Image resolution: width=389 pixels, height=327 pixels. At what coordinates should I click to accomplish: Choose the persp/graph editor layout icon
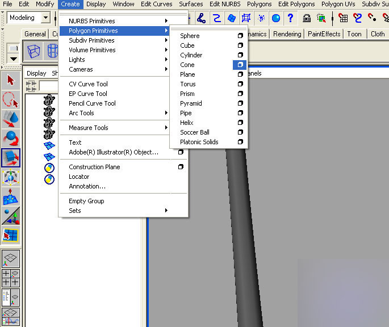tap(11, 317)
